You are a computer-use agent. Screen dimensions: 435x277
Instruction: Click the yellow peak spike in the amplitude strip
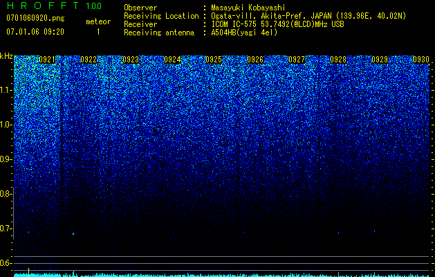pos(28,271)
